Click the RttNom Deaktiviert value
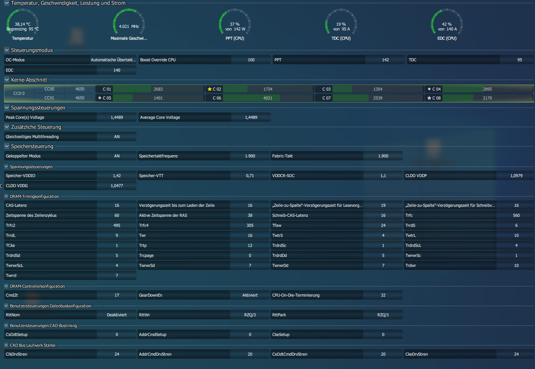This screenshot has height=369, width=535. tap(117, 315)
